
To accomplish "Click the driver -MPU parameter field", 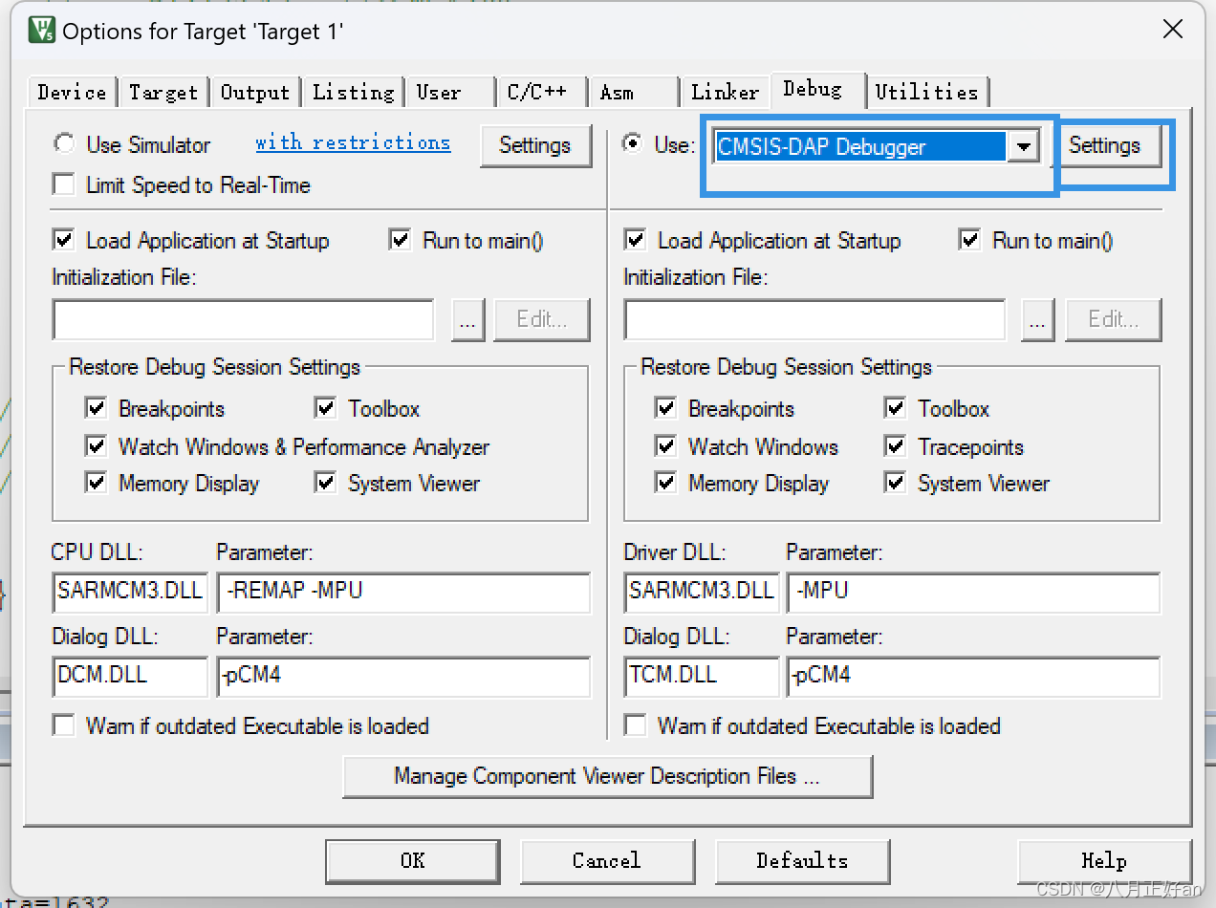I will (x=973, y=592).
